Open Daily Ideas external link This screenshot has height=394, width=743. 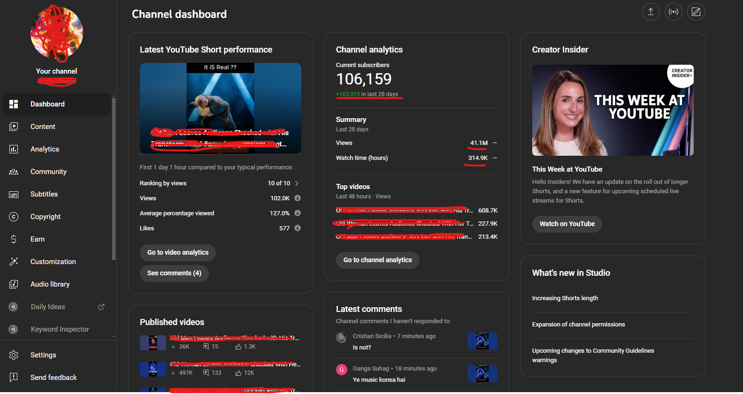57,307
